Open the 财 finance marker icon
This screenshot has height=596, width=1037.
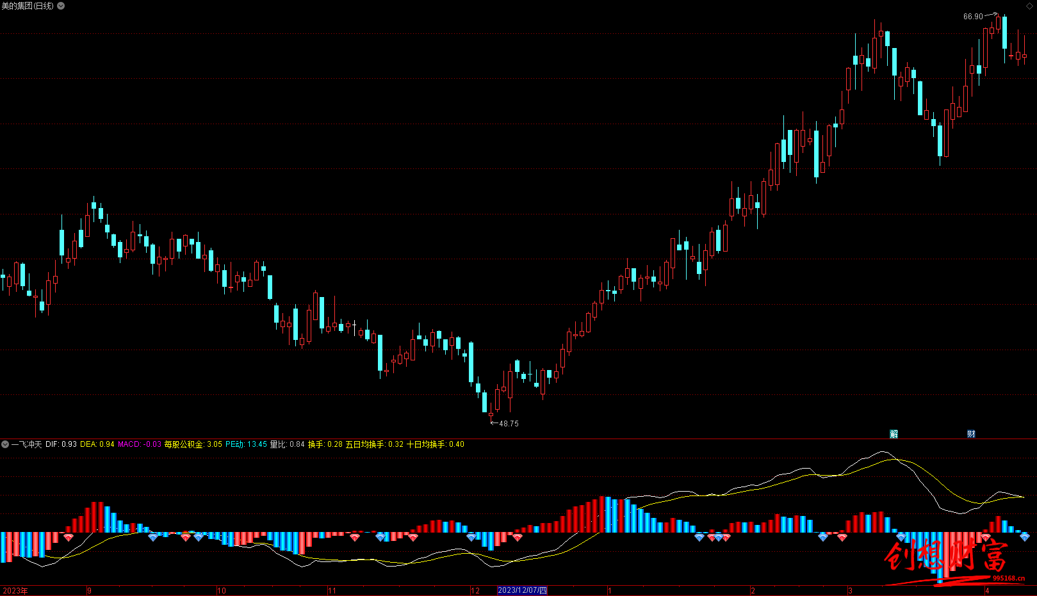[x=971, y=434]
